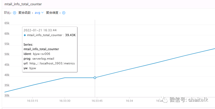
Task: Click the blue series dot in the tooltip
Action: tap(25, 35)
